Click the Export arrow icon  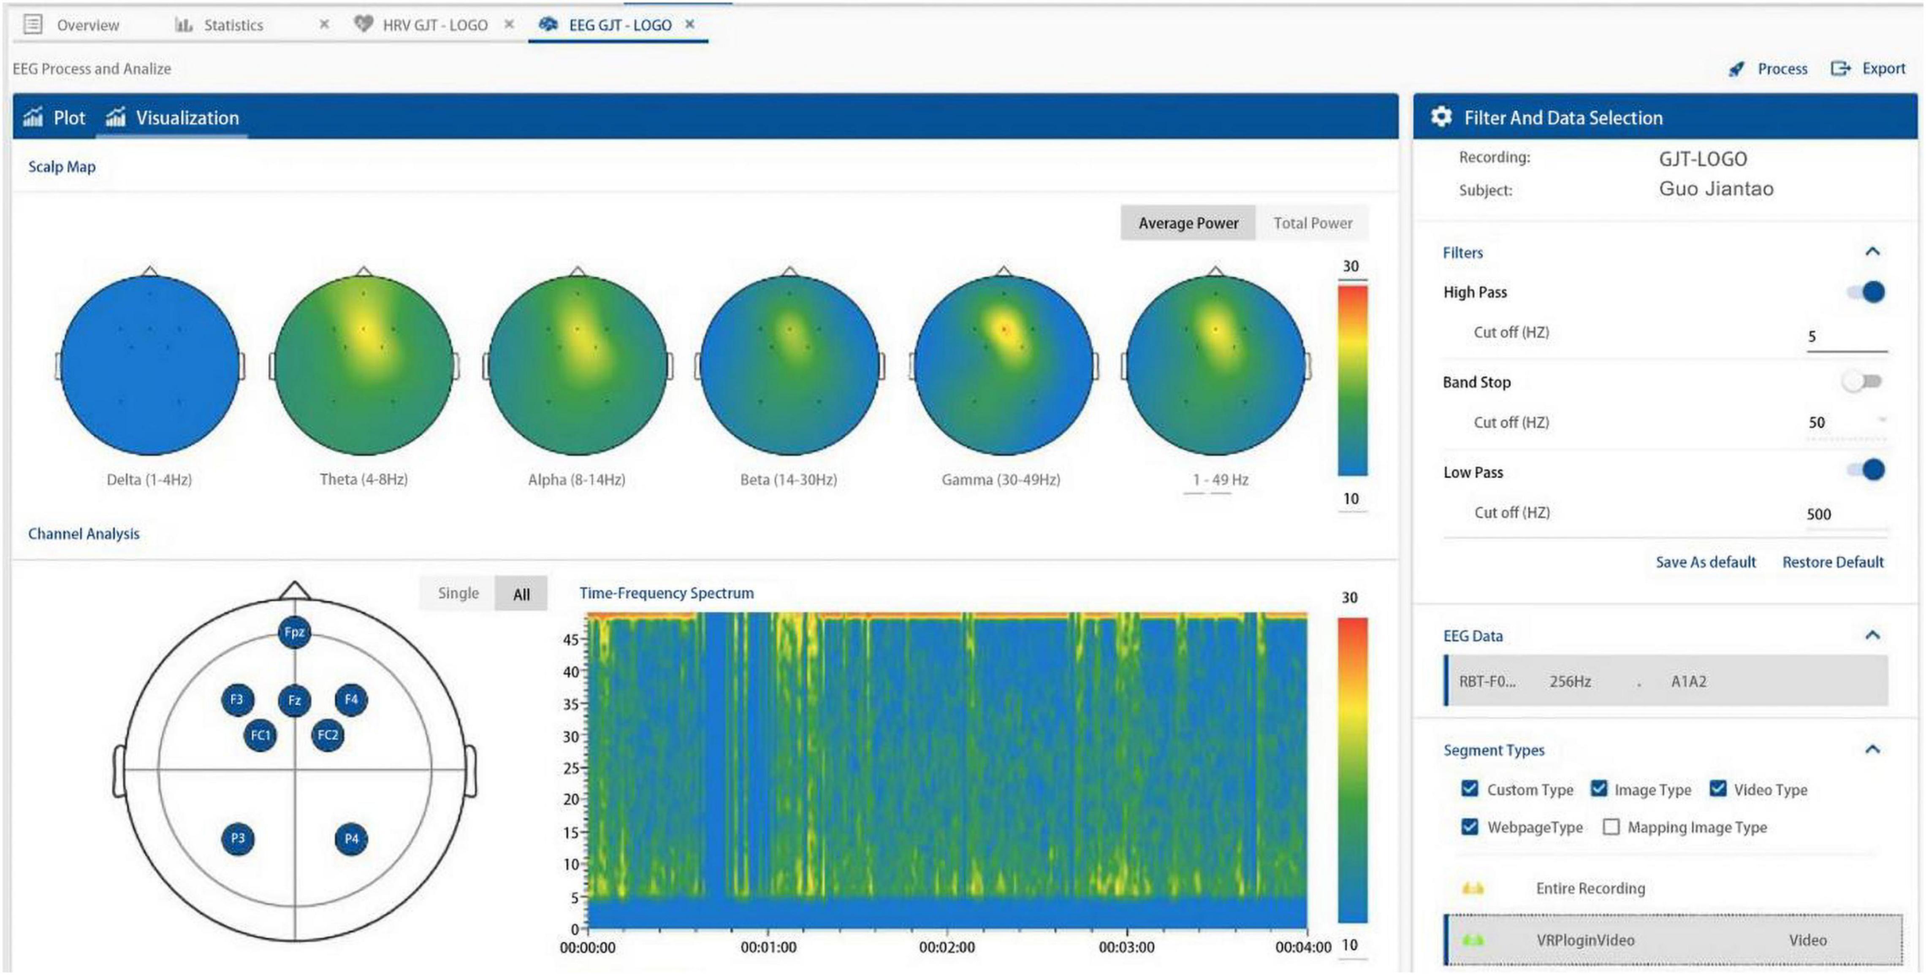[1840, 68]
